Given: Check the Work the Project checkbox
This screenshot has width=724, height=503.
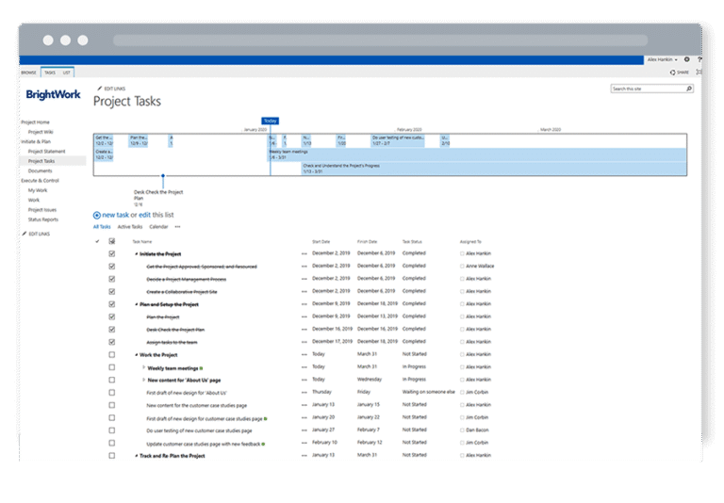Looking at the screenshot, I should (112, 354).
